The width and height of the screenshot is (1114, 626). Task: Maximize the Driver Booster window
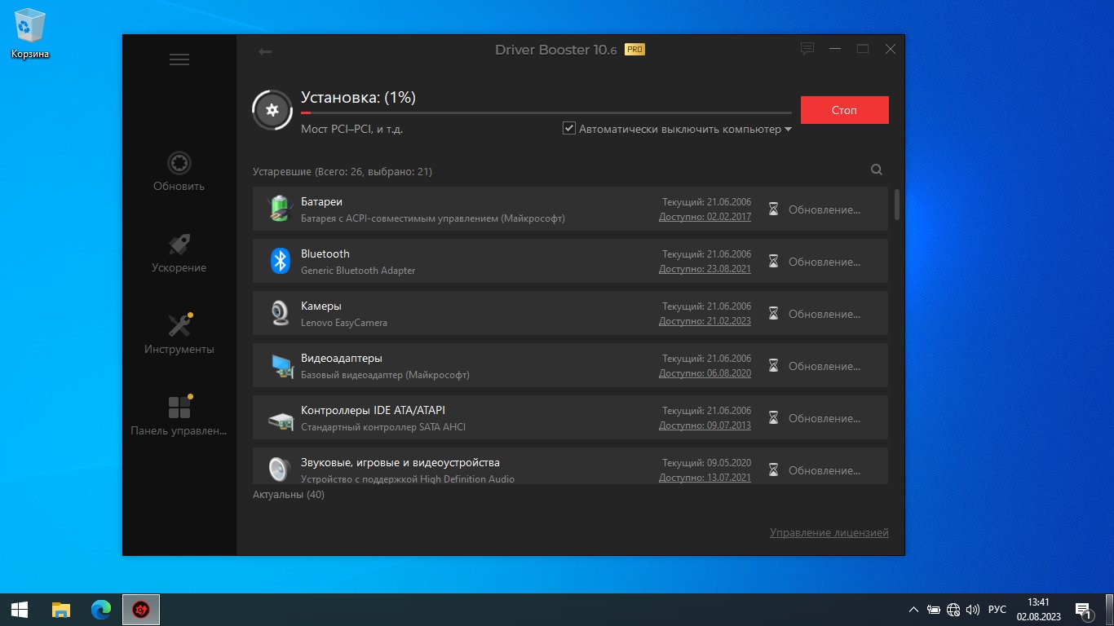click(863, 49)
